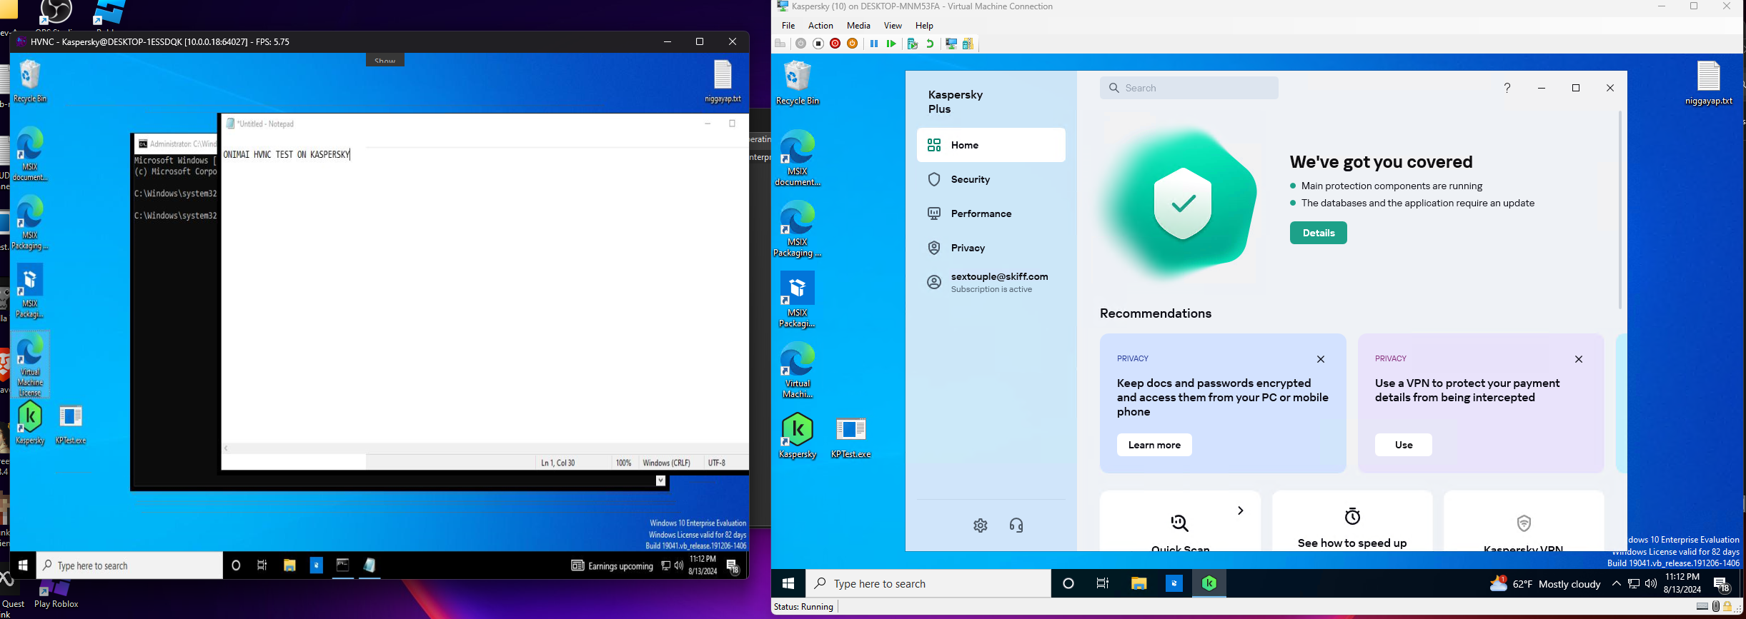1746x619 pixels.
Task: Show hidden tray icons in VM taskbar
Action: [1616, 583]
